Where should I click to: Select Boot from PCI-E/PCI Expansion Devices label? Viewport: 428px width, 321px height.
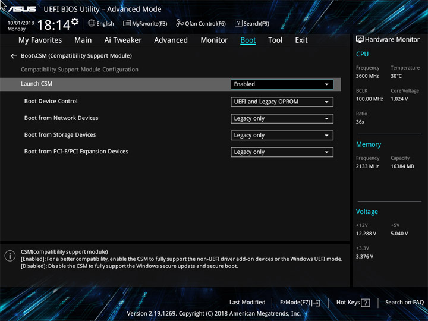coord(76,152)
